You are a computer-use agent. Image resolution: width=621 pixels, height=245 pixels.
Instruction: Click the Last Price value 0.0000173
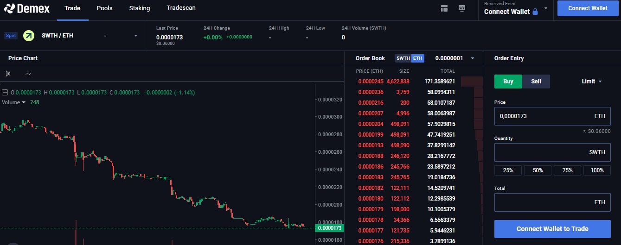pyautogui.click(x=169, y=37)
